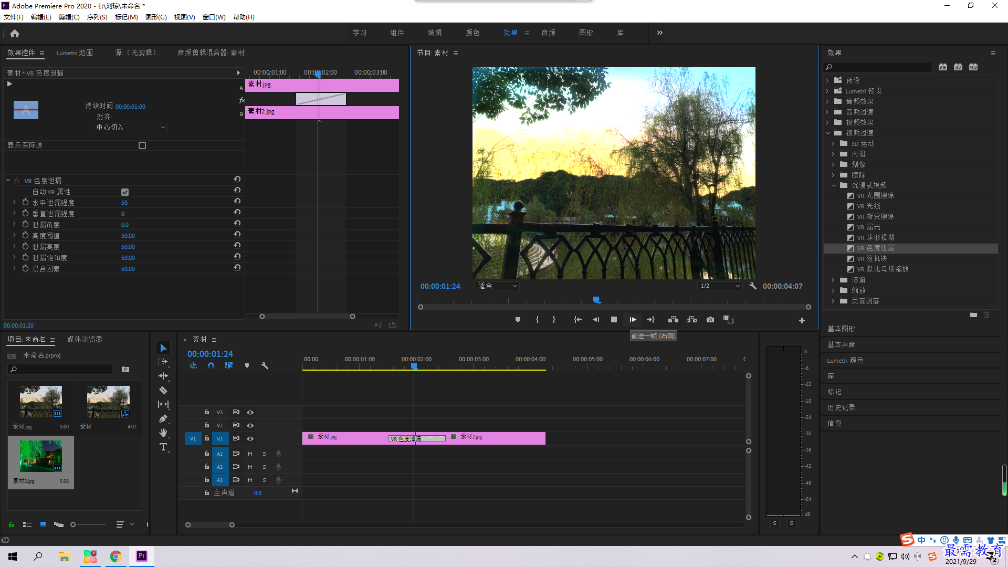Viewport: 1008px width, 567px height.
Task: Toggle 自动VR属性 checkbox
Action: point(125,192)
